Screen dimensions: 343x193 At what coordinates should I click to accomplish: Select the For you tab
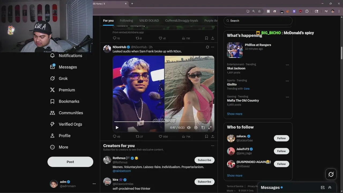click(108, 21)
